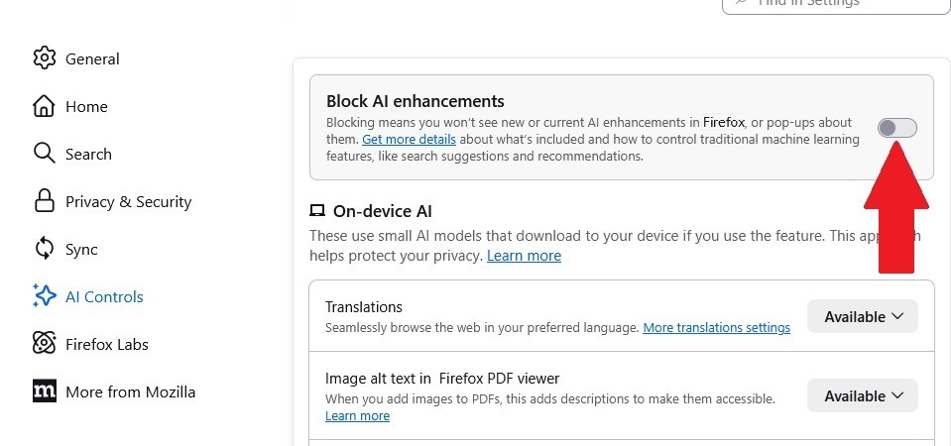Image resolution: width=951 pixels, height=446 pixels.
Task: Toggle Block AI enhancements switch
Action: (897, 128)
